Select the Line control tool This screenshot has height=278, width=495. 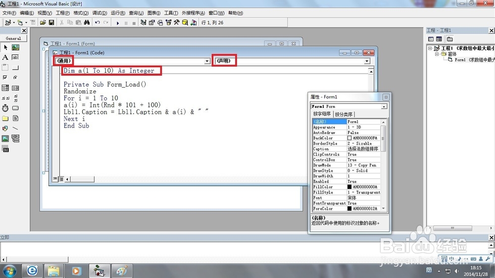(x=15, y=129)
